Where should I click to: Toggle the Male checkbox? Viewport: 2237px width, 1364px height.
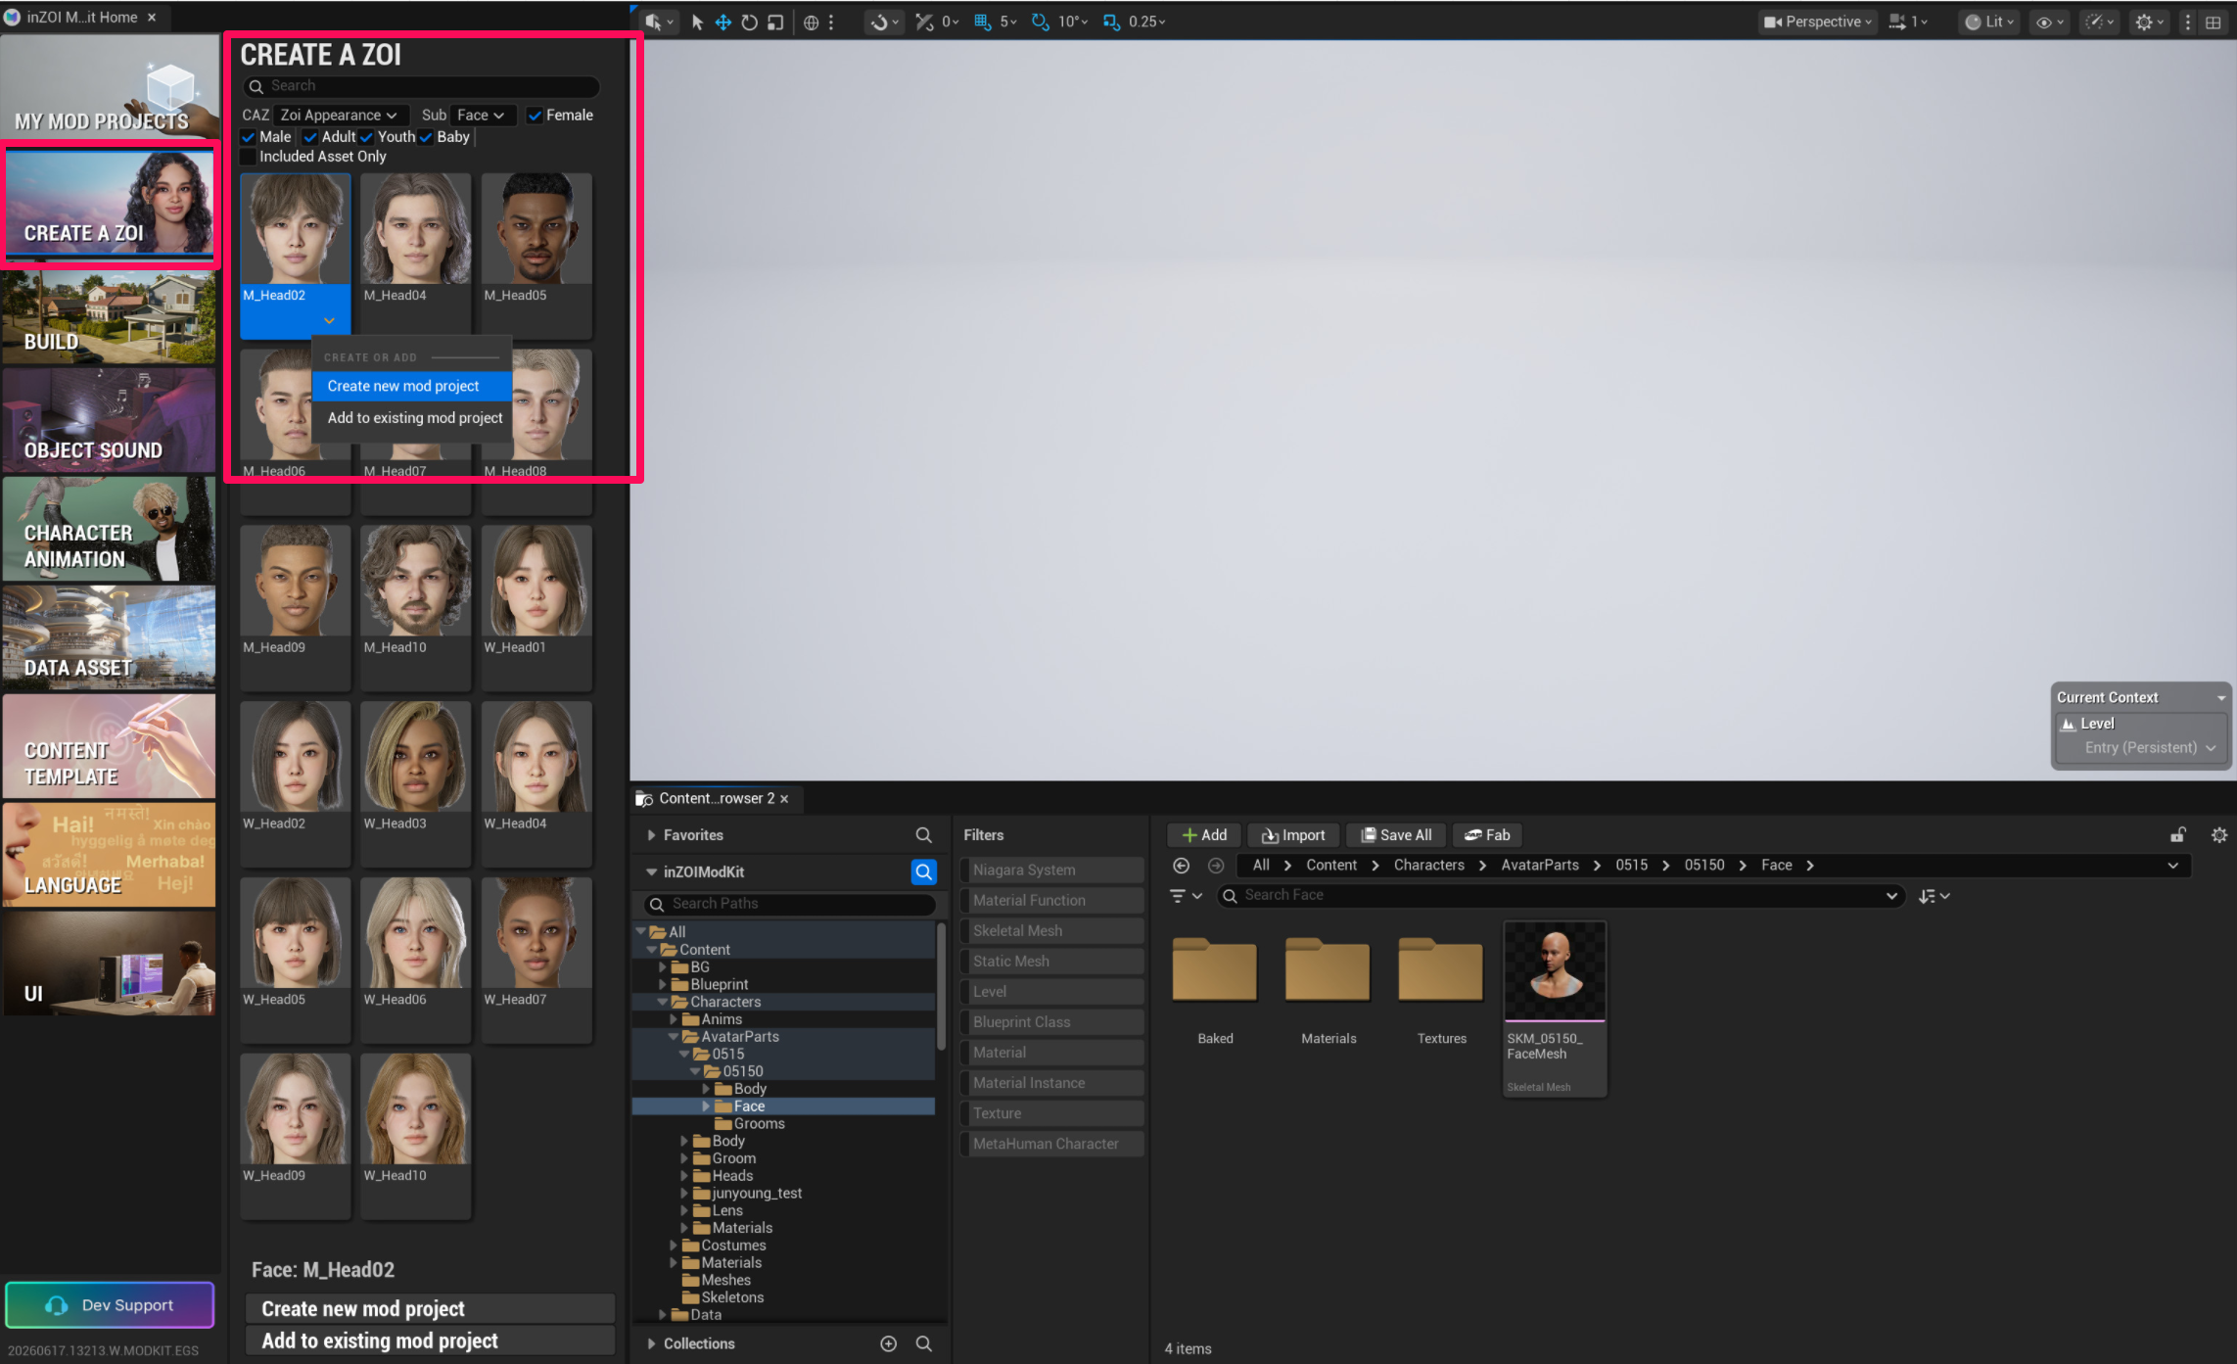pyautogui.click(x=249, y=137)
